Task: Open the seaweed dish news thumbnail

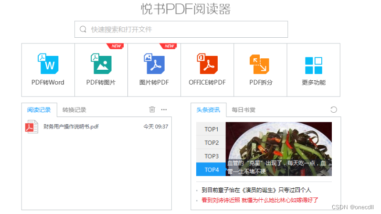Action: [x=279, y=149]
